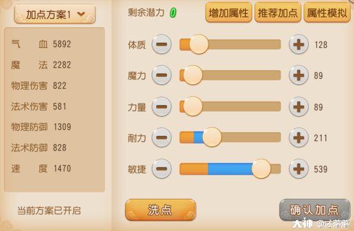The width and height of the screenshot is (354, 231).
Task: Open the 加点方案1 dropdown
Action: (55, 14)
